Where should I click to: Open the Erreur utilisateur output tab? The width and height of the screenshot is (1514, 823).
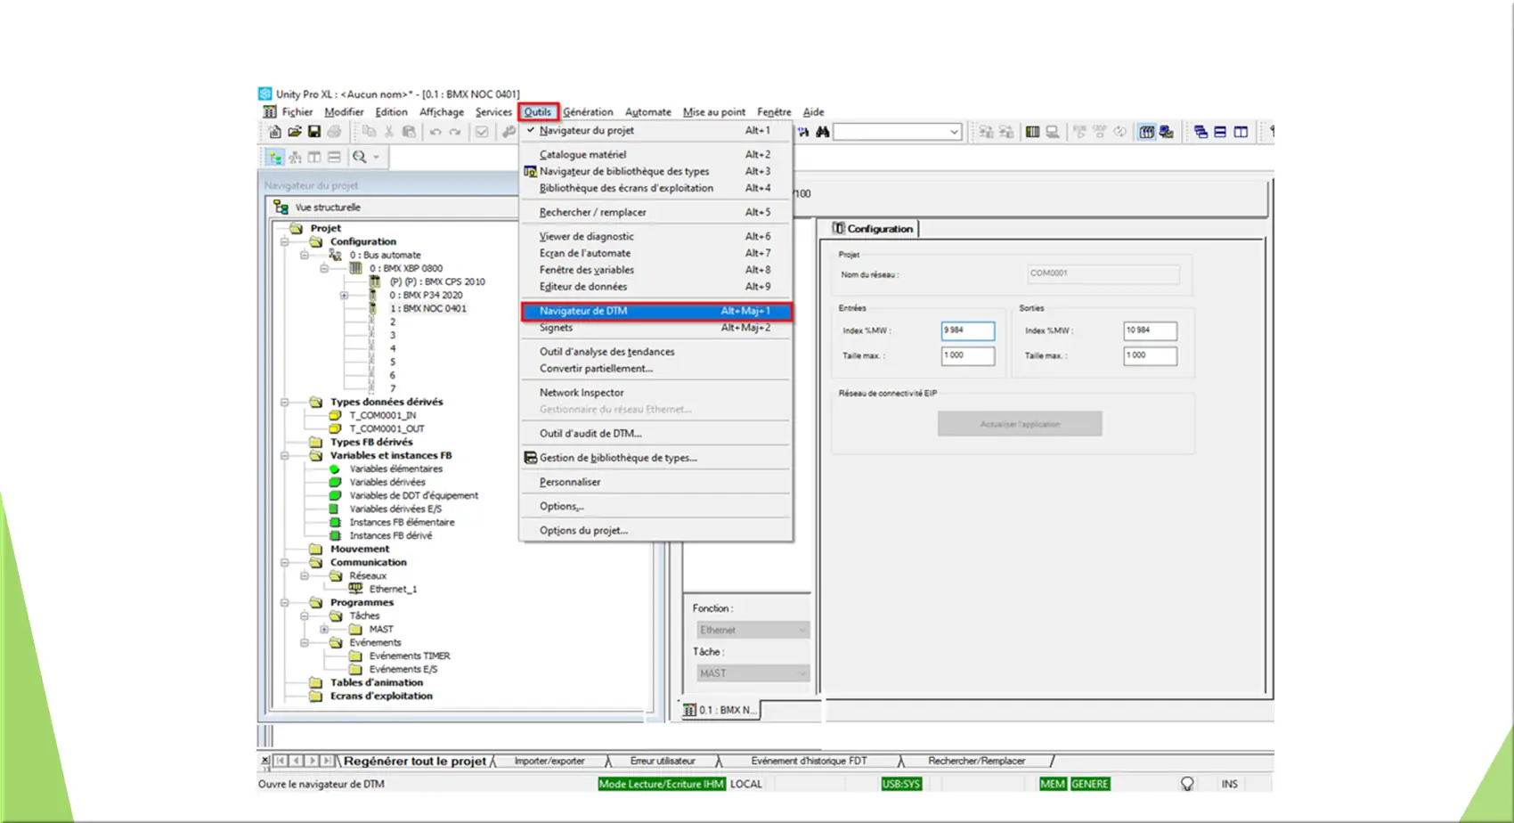[x=663, y=761]
